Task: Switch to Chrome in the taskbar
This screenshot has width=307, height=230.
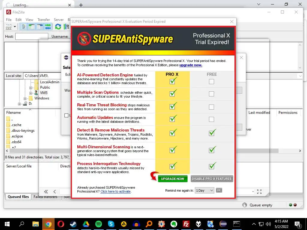Action: coord(48,224)
